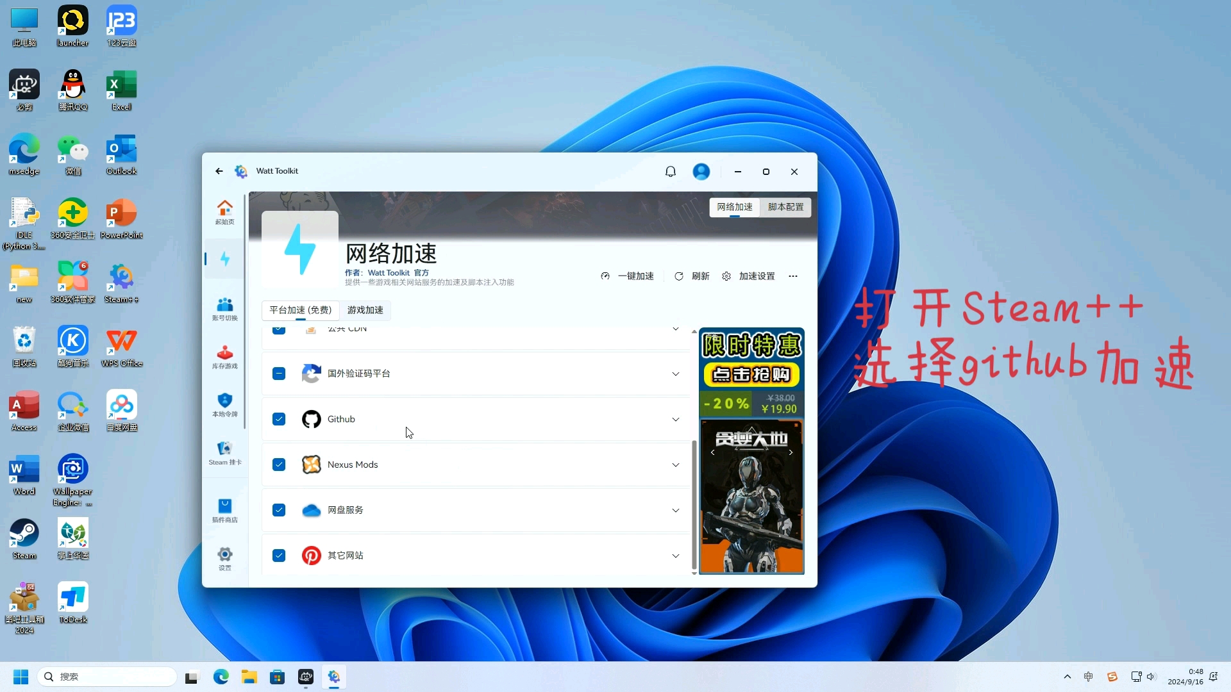This screenshot has width=1231, height=692.
Task: Expand the 国外验证码平台 row chevron
Action: [676, 374]
